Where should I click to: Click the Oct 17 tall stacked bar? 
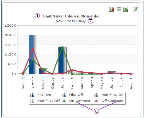coord(33,55)
